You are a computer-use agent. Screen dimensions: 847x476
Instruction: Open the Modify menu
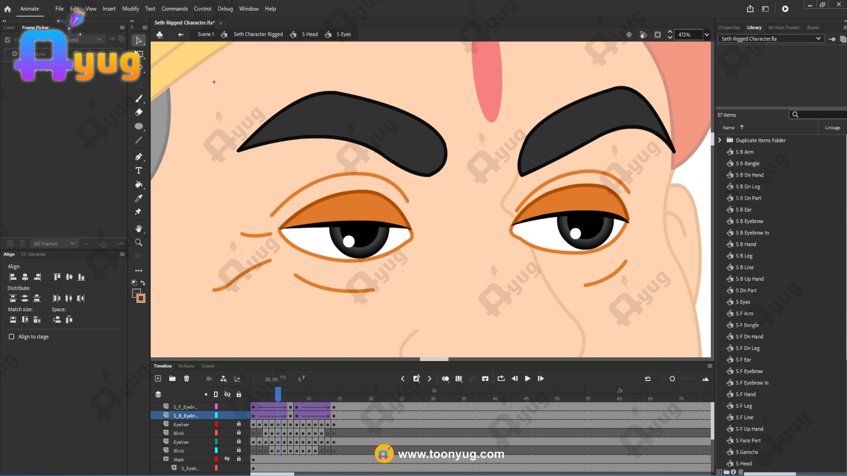pyautogui.click(x=130, y=8)
